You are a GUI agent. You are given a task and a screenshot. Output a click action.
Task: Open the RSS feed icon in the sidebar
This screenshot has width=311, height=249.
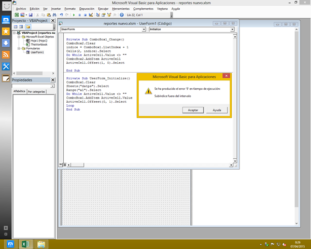click(6, 54)
